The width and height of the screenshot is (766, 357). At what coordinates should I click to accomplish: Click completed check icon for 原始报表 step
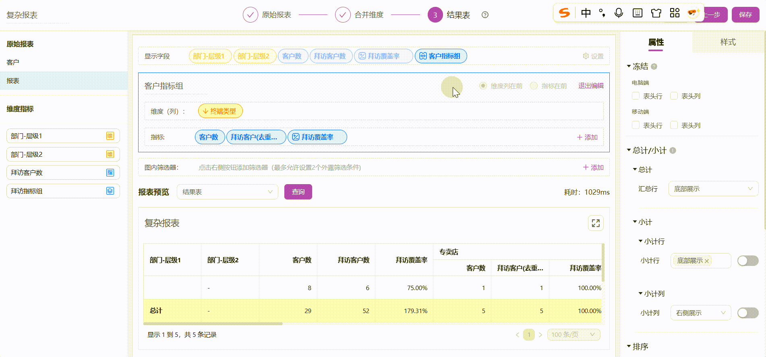tap(250, 15)
